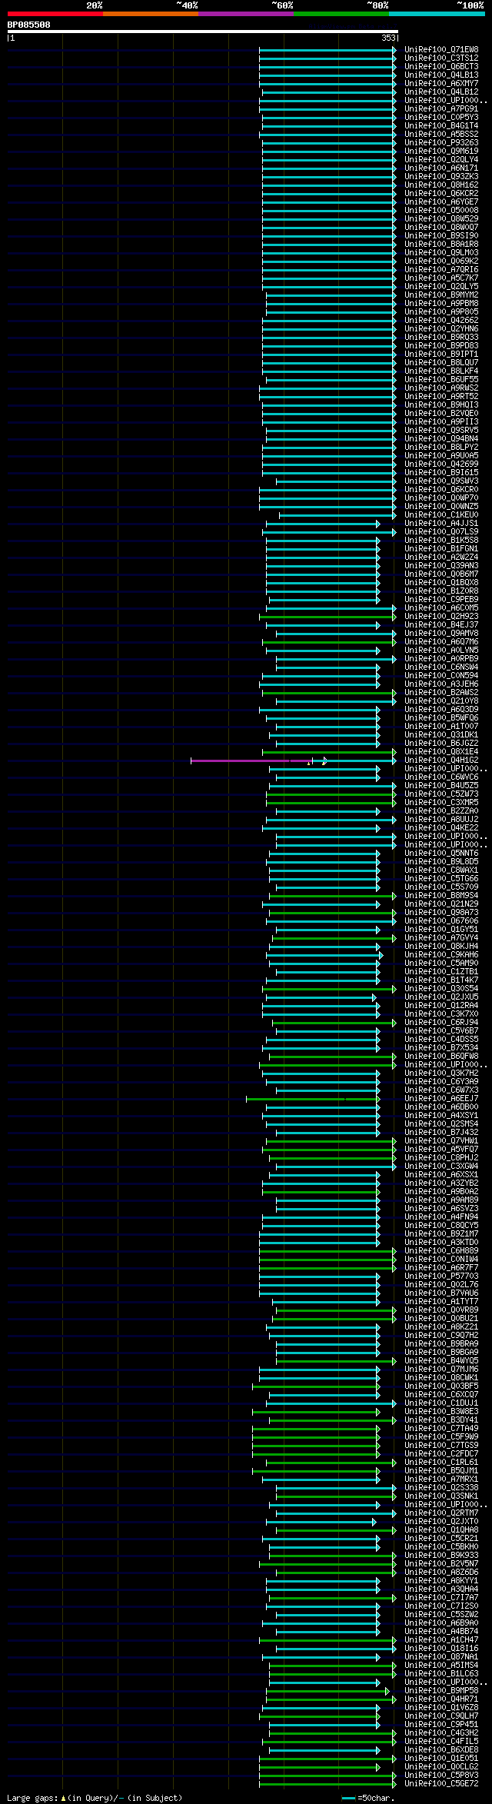Select label UniRef100_C5GE72
The width and height of the screenshot is (492, 1804).
441,1784
